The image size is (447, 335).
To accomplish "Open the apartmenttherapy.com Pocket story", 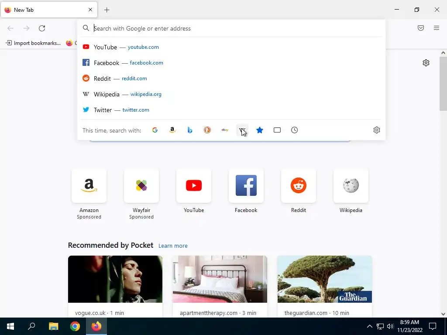I will (x=220, y=286).
